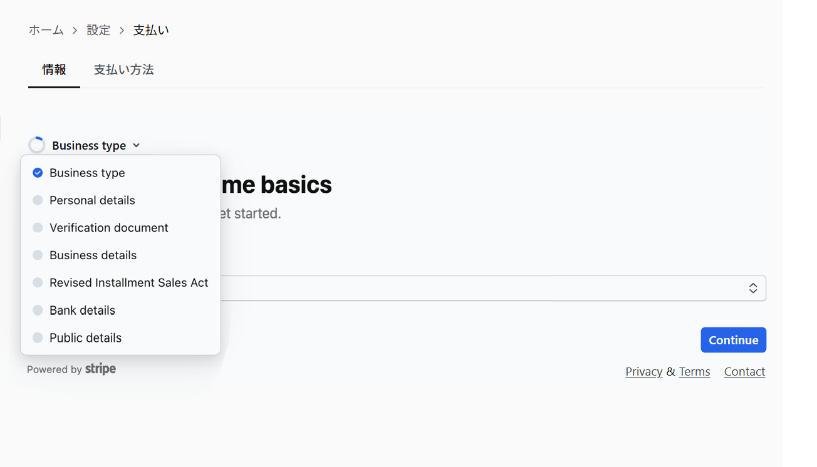
Task: Switch to the 情報 tab
Action: 54,69
